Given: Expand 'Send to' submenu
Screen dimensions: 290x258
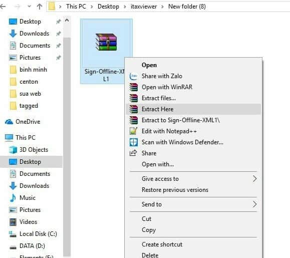Looking at the screenshot, I should 193,204.
